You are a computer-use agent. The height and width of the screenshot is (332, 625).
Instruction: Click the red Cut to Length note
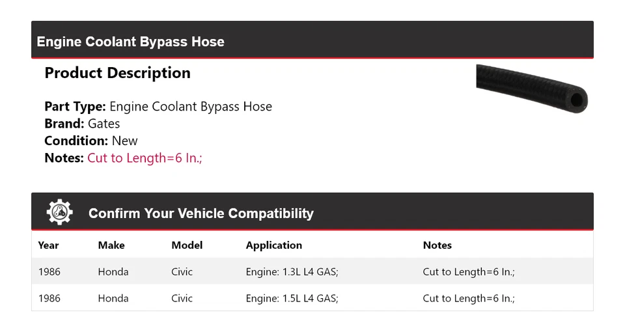[x=145, y=158]
